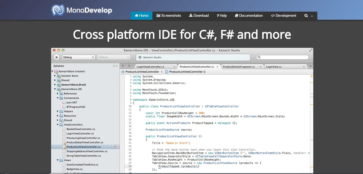
Task: Click the back navigation arrow above the editor
Action: tap(123, 66)
